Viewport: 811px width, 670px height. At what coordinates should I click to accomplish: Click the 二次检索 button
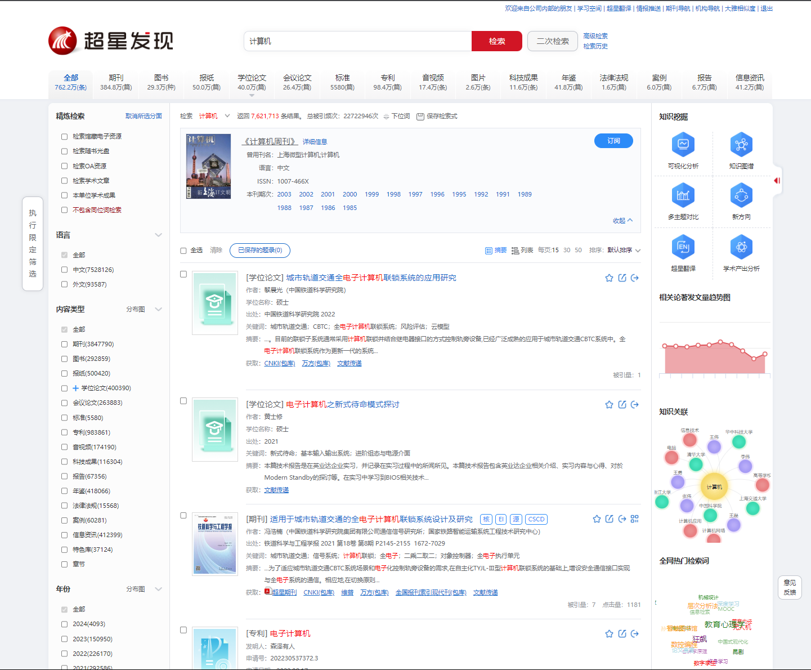pos(553,41)
